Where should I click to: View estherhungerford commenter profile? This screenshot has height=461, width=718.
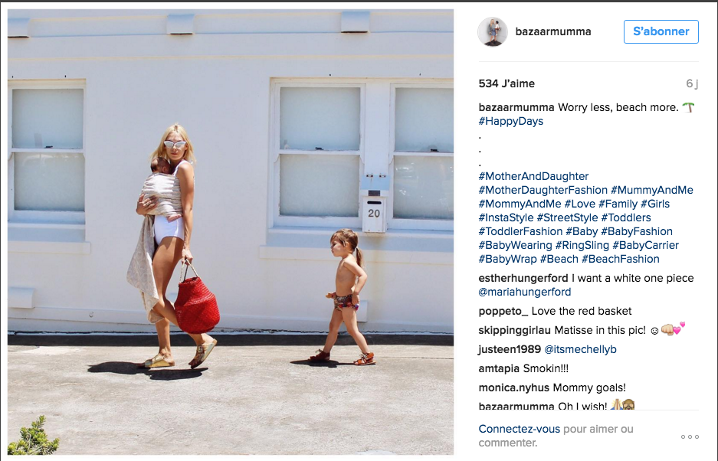[523, 278]
